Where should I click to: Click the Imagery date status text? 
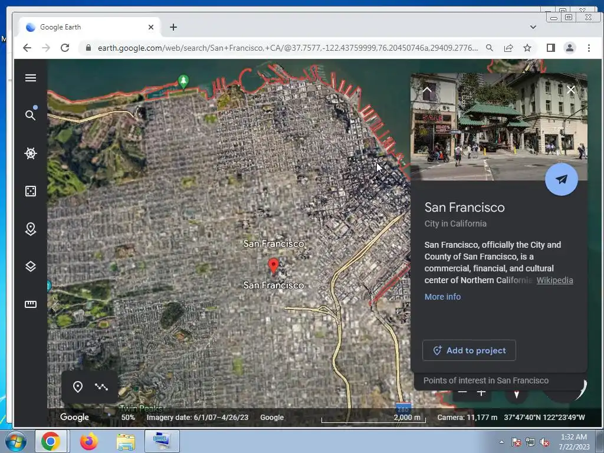point(197,417)
